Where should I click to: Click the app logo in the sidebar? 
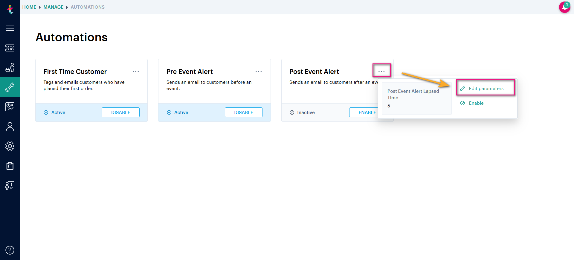coord(10,10)
